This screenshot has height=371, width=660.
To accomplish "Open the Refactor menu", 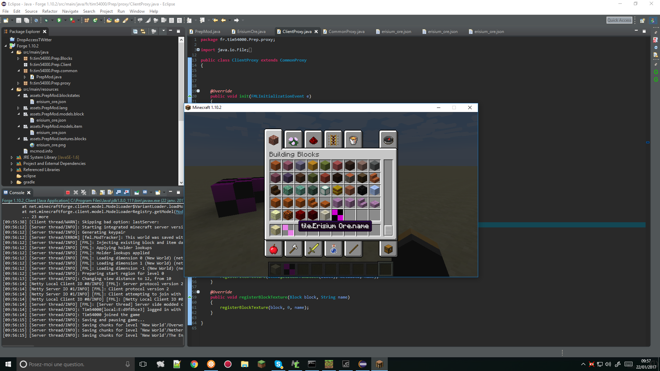I will click(x=49, y=11).
